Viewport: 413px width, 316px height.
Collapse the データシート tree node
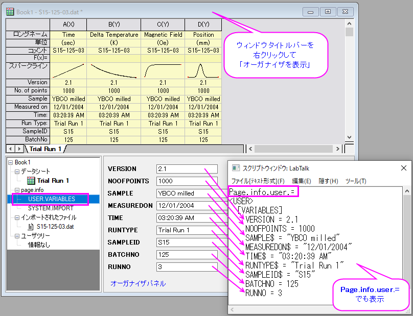[17, 172]
